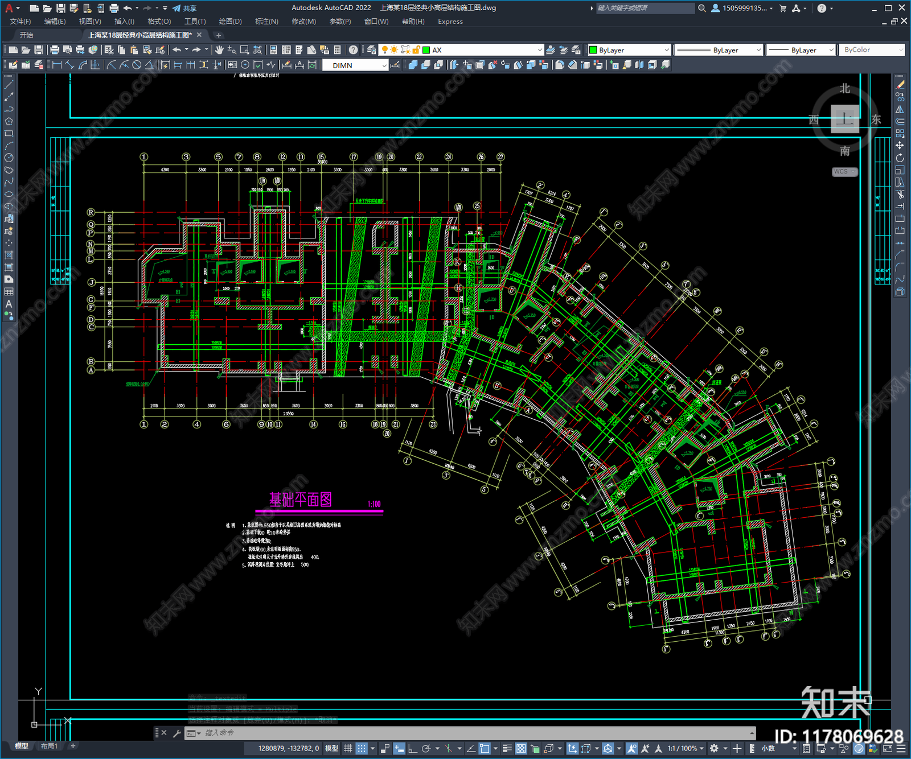Open the Plot print icon in standard toolbar
911x759 pixels.
click(x=55, y=50)
